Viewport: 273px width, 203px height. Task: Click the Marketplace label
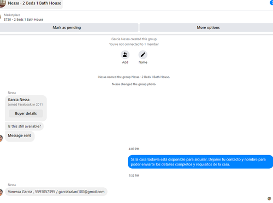click(x=12, y=15)
